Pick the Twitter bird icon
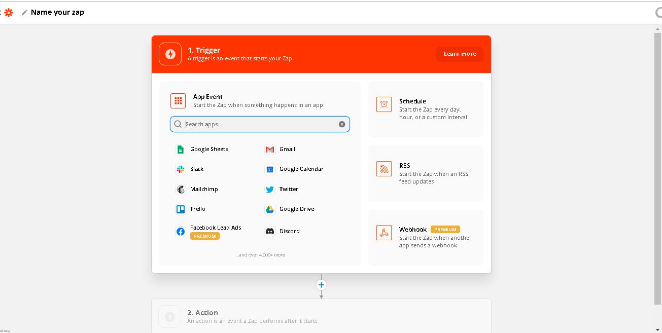The height and width of the screenshot is (333, 662). [270, 190]
